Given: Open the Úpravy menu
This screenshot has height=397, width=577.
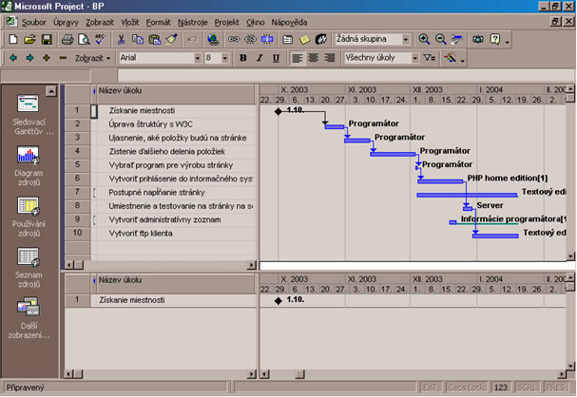Looking at the screenshot, I should click(x=66, y=23).
